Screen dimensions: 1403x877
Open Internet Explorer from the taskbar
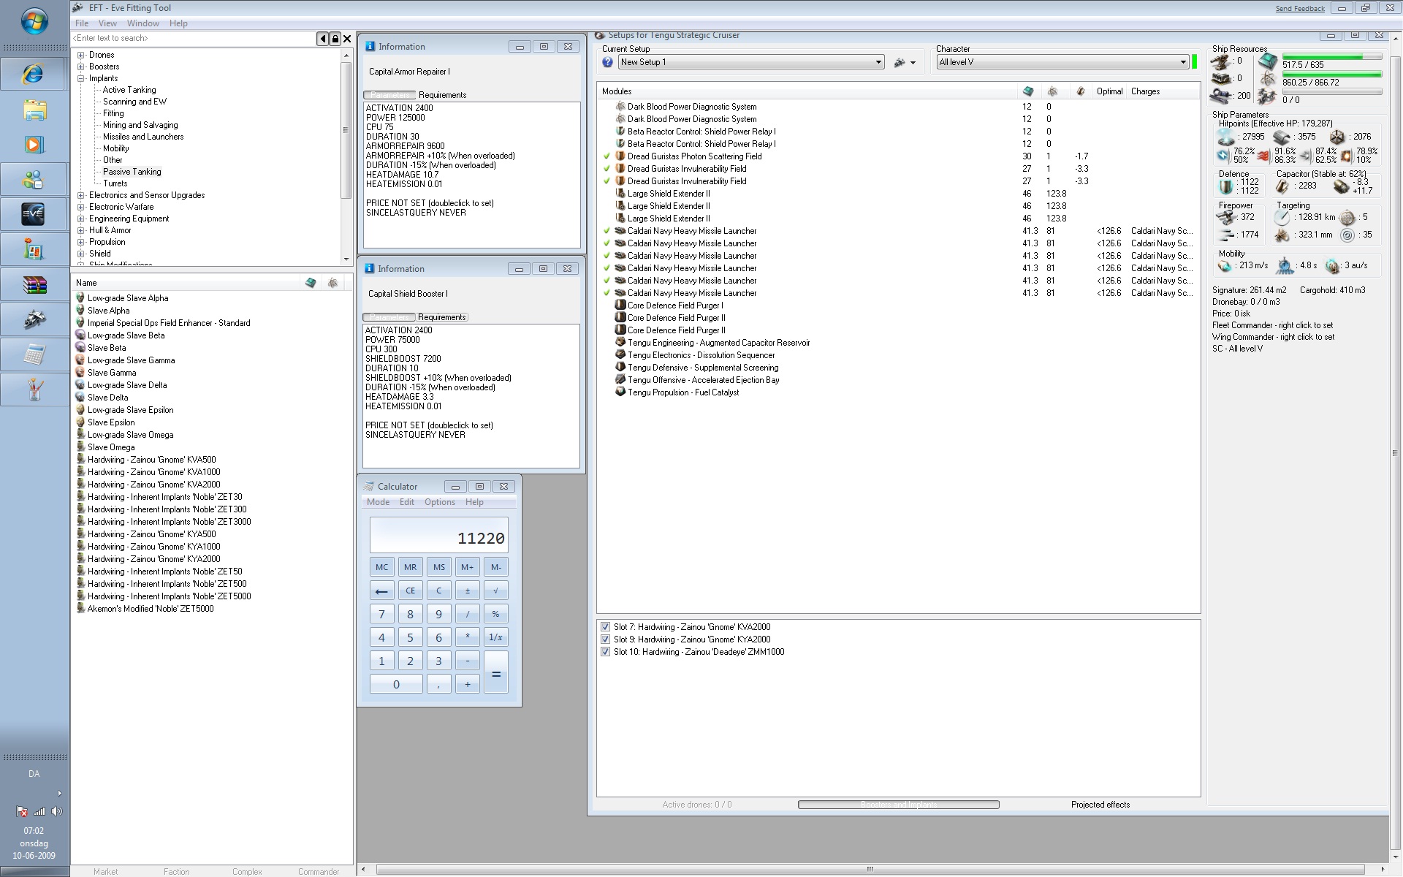click(34, 74)
